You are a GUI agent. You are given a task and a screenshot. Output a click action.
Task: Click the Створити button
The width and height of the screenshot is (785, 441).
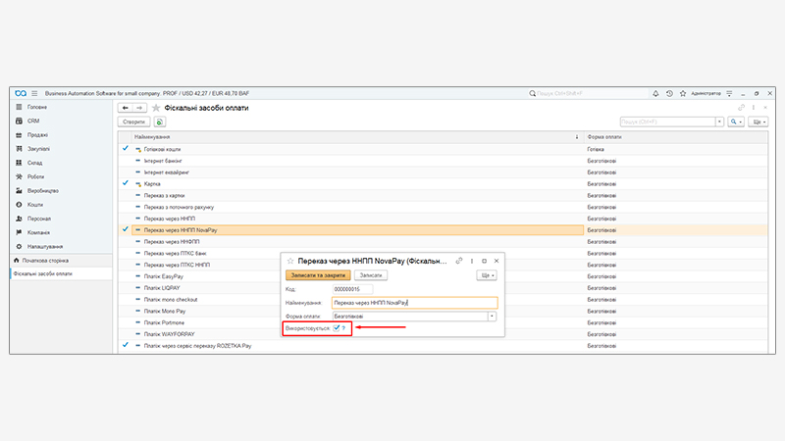tap(133, 122)
